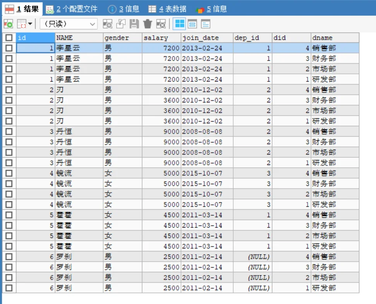Click the insert new row icon
Image resolution: width=376 pixels, height=304 pixels.
pyautogui.click(x=108, y=24)
